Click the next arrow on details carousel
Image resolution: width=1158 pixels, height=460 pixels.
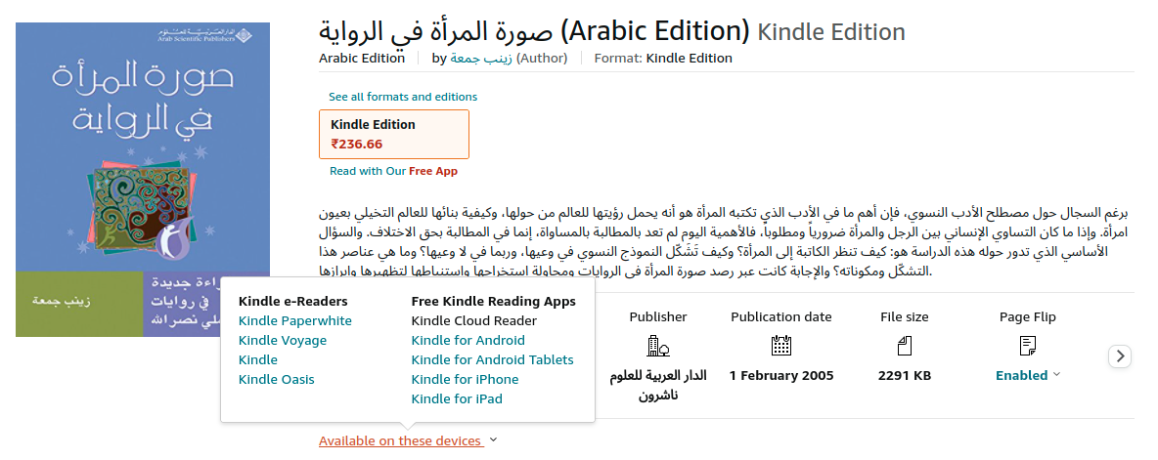pyautogui.click(x=1120, y=356)
